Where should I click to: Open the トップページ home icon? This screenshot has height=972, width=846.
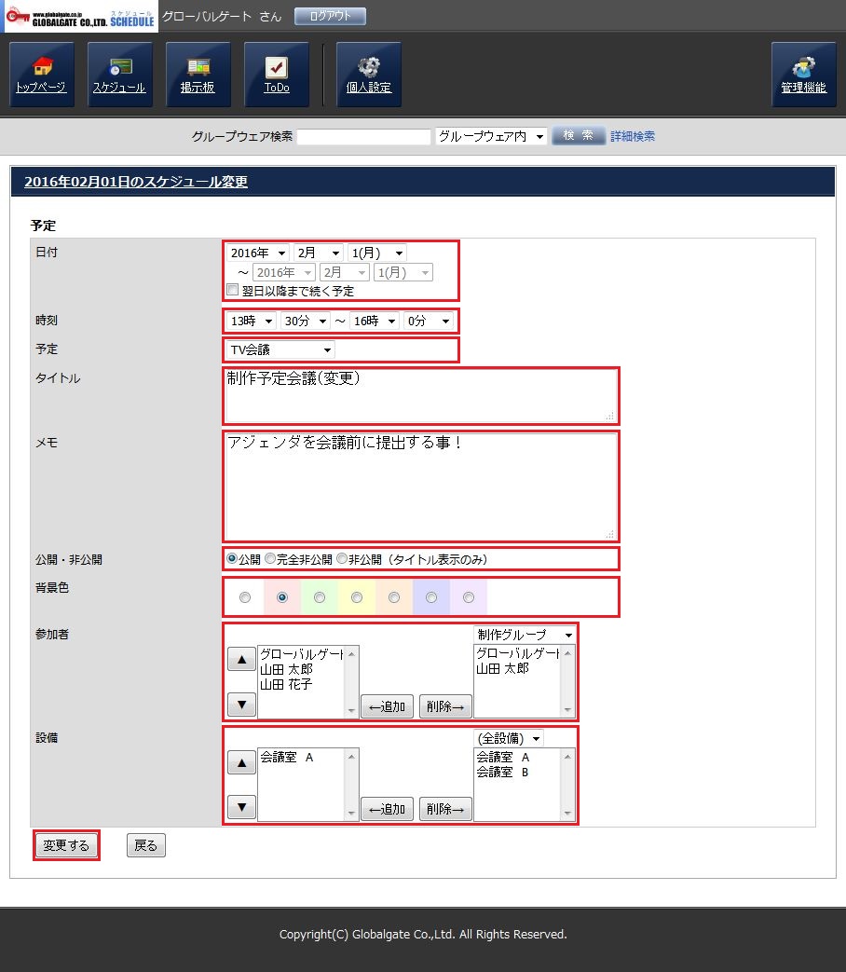click(41, 75)
